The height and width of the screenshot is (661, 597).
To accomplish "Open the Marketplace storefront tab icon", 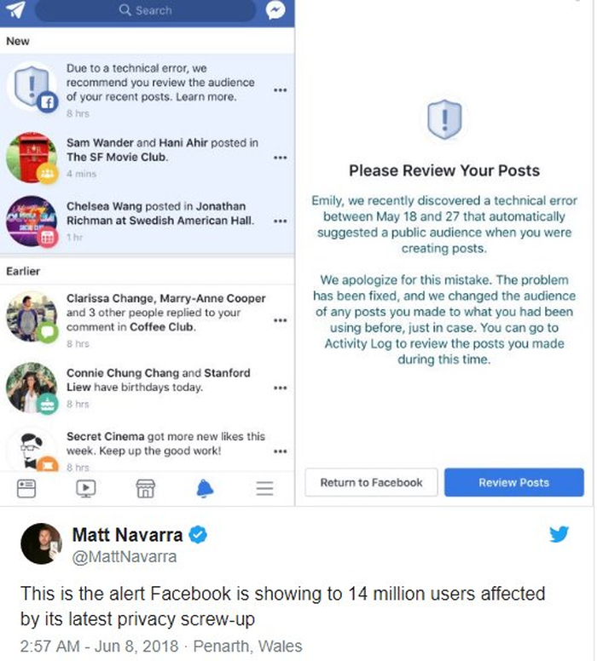I will pyautogui.click(x=146, y=487).
